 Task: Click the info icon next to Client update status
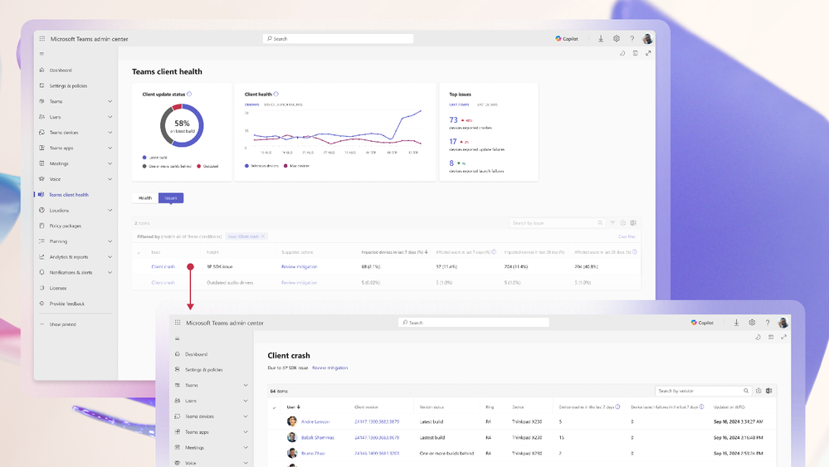coord(189,94)
